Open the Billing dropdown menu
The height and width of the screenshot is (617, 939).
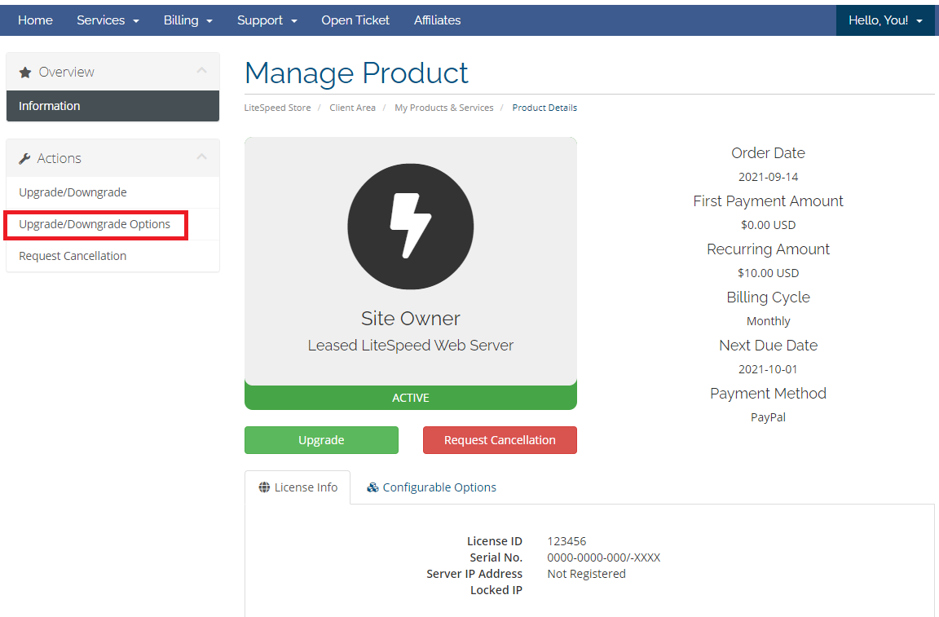188,20
